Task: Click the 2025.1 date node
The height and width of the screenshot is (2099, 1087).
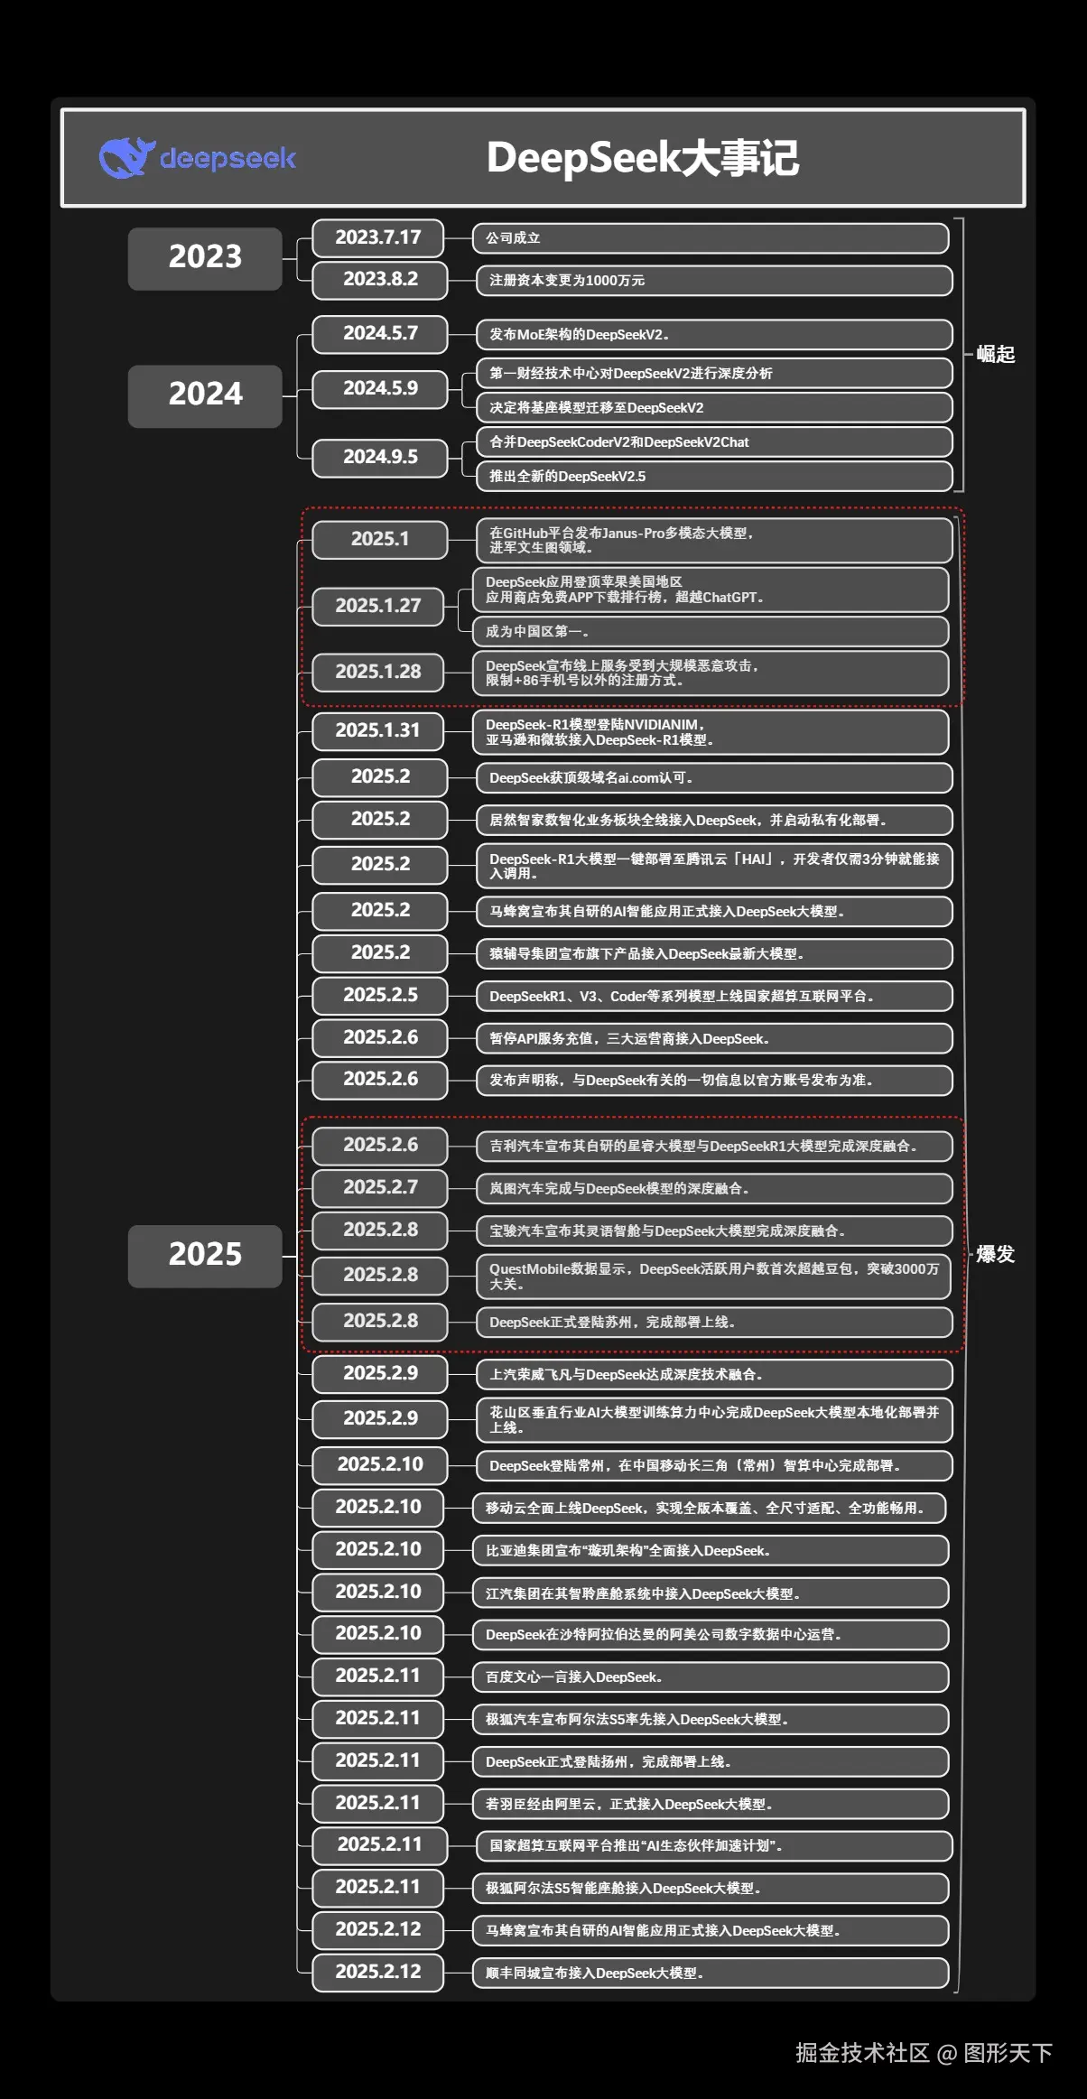Action: point(380,540)
